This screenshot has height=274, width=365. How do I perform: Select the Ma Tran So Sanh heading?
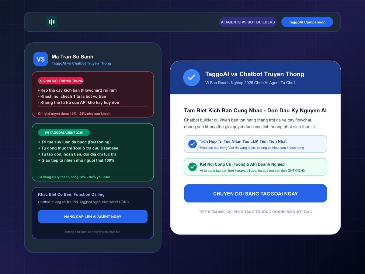[72, 57]
